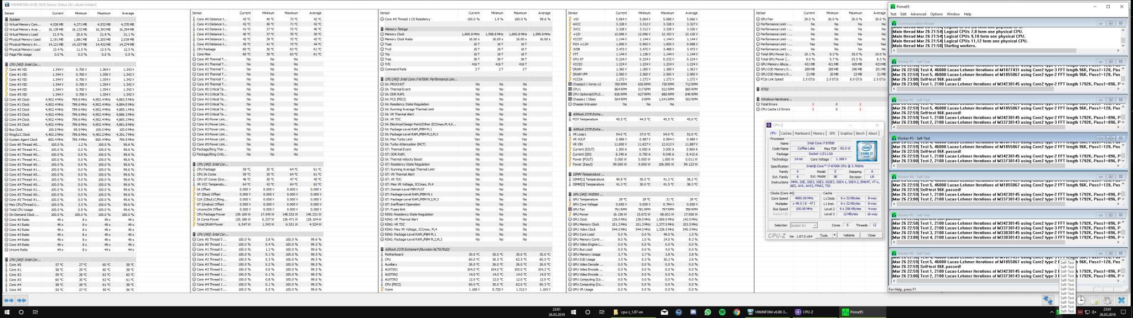Switch to Mainboard tab in CPU-Z
The height and width of the screenshot is (318, 1133).
(x=802, y=133)
